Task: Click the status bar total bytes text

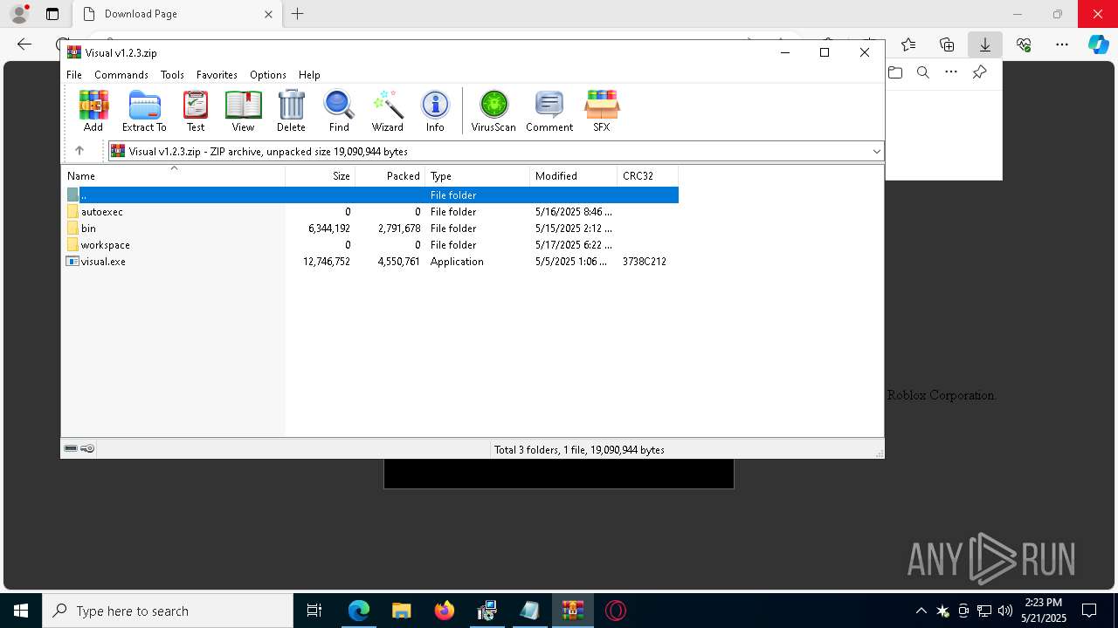Action: 579,449
